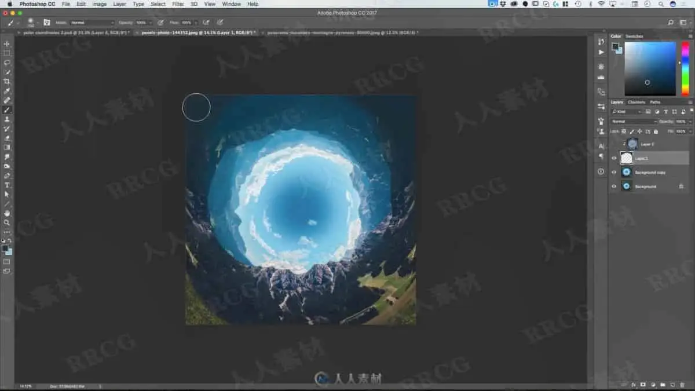Open the Image menu
The height and width of the screenshot is (391, 695).
[x=100, y=4]
